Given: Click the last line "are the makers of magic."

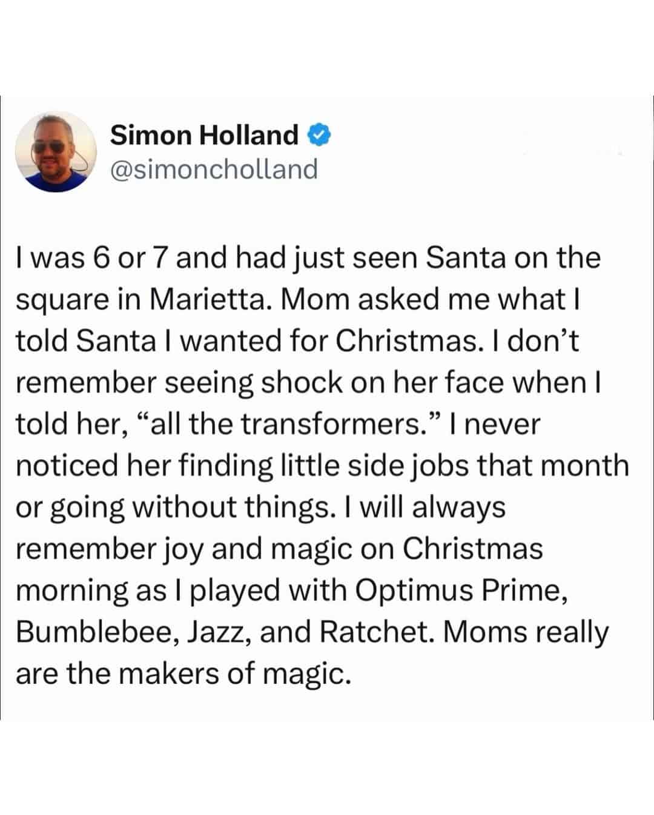Looking at the screenshot, I should tap(183, 673).
